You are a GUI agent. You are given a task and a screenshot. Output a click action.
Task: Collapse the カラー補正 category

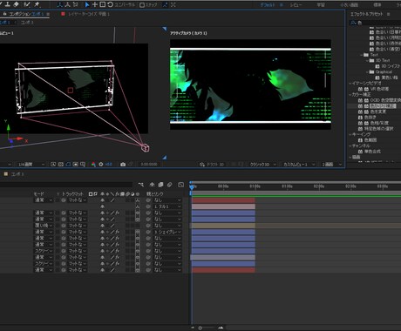coord(350,94)
